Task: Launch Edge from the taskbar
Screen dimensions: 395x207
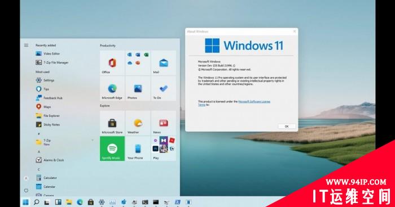Action: point(80,202)
